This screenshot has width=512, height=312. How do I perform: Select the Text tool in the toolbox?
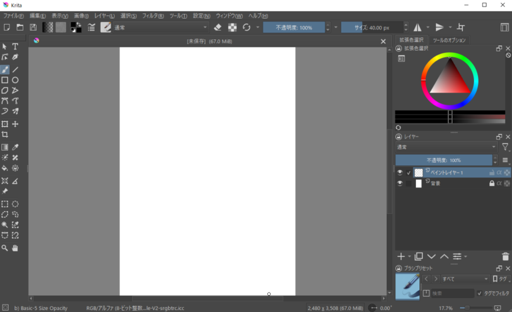coord(15,47)
